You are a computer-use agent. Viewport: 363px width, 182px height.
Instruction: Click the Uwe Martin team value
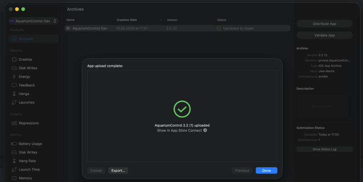coord(326,71)
